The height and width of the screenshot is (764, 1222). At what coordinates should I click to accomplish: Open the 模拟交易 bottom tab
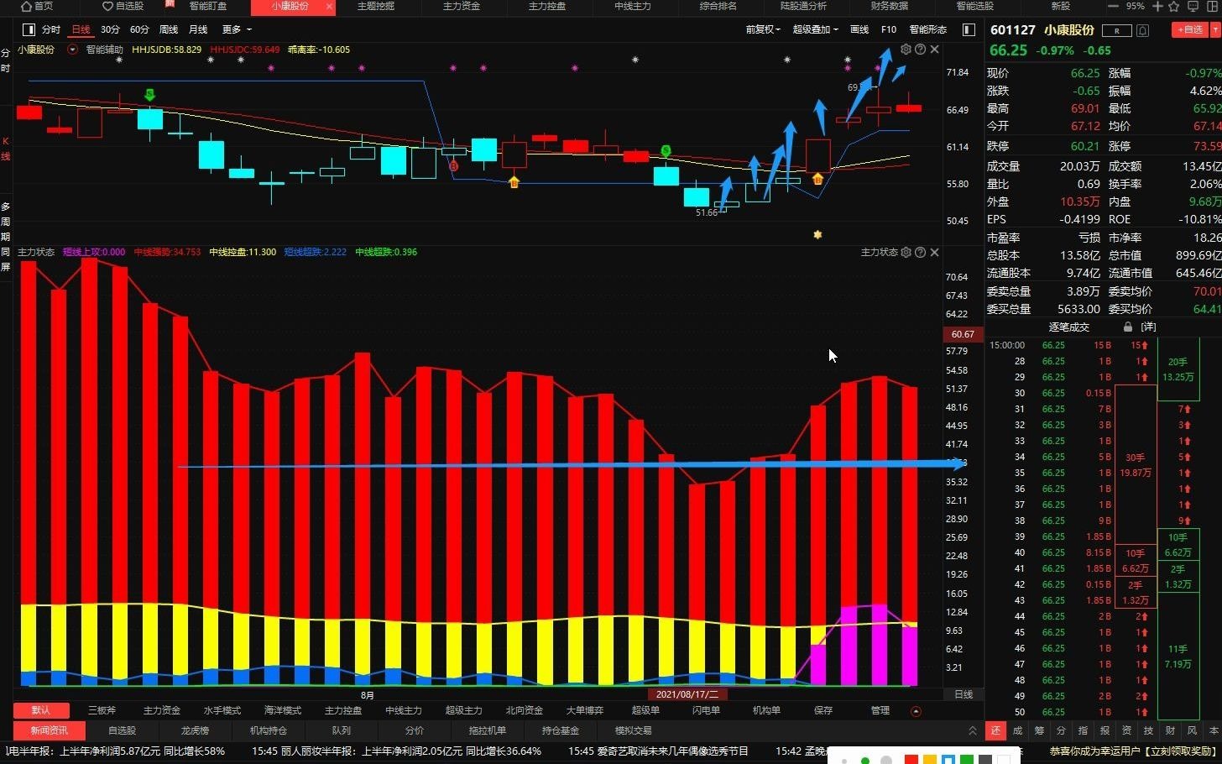[634, 730]
